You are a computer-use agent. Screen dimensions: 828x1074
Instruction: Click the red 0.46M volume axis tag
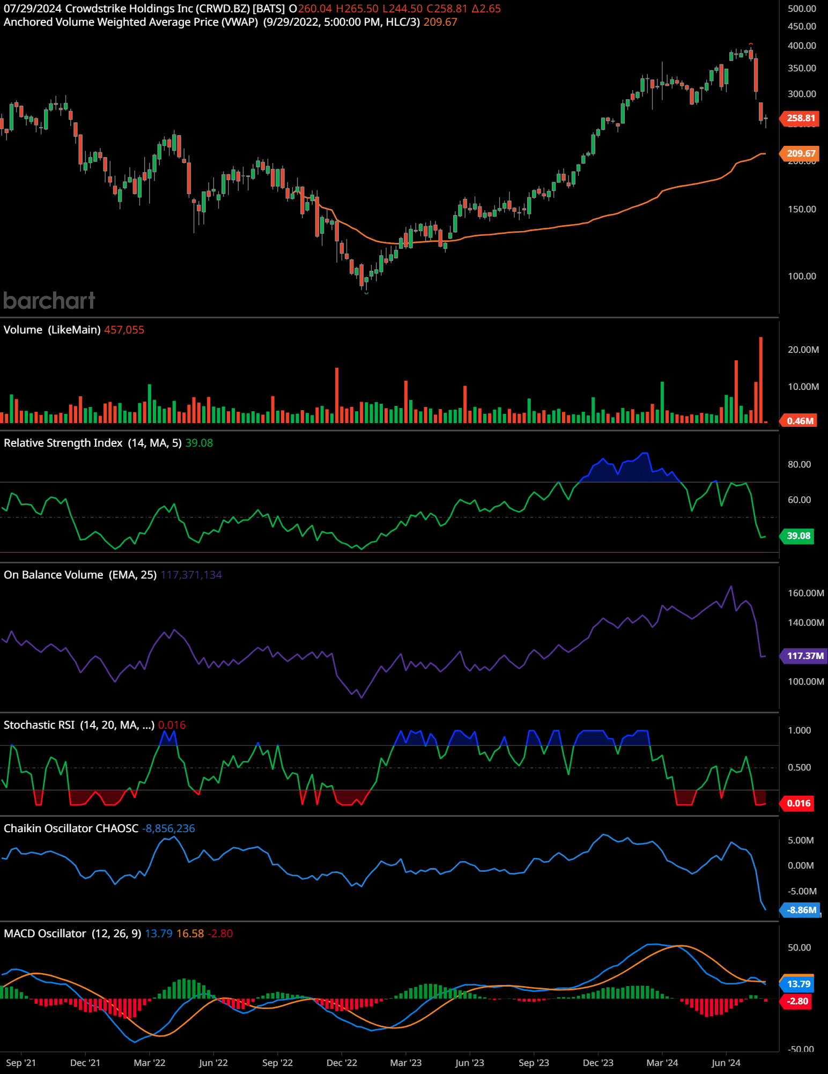799,421
